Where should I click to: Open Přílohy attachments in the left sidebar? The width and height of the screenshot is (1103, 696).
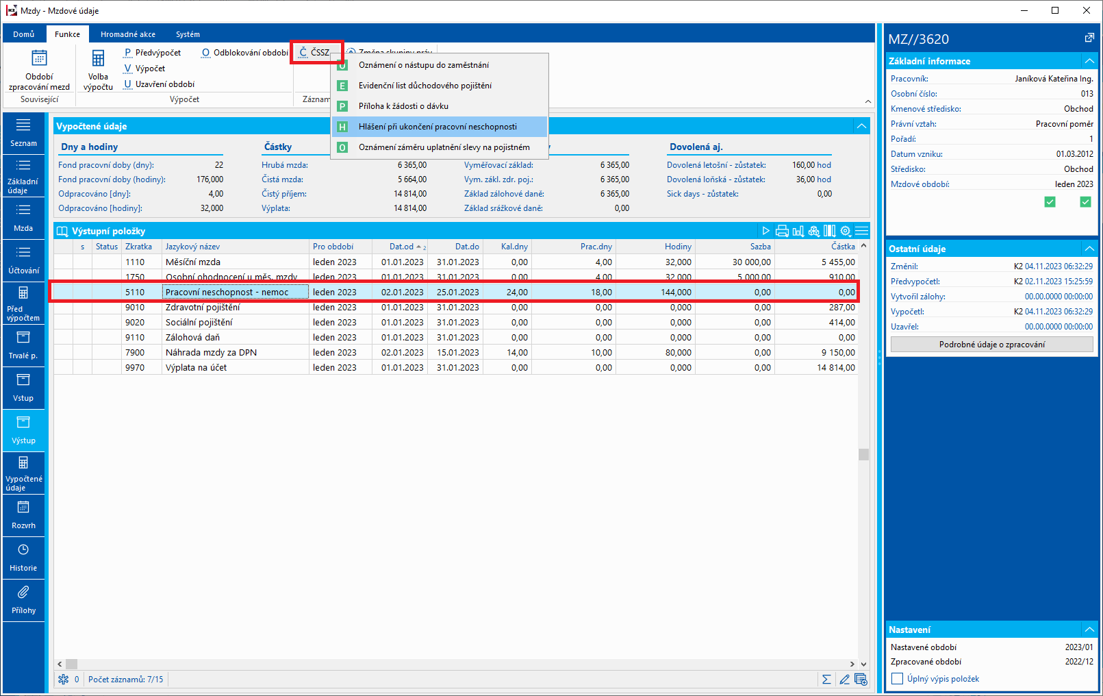click(x=23, y=600)
